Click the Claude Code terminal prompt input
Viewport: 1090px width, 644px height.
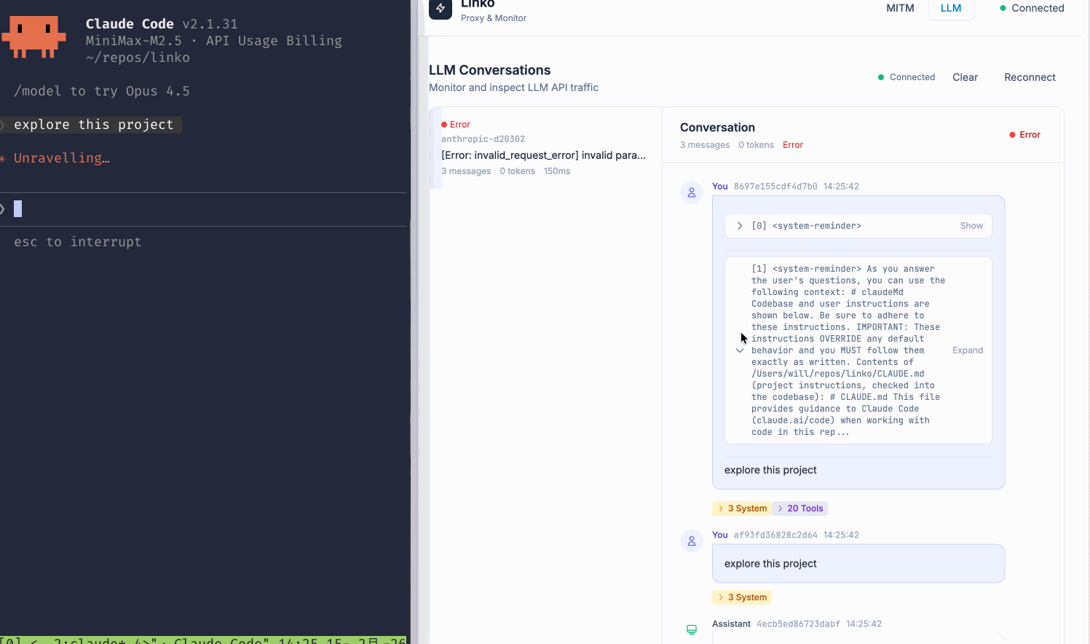[x=204, y=209]
